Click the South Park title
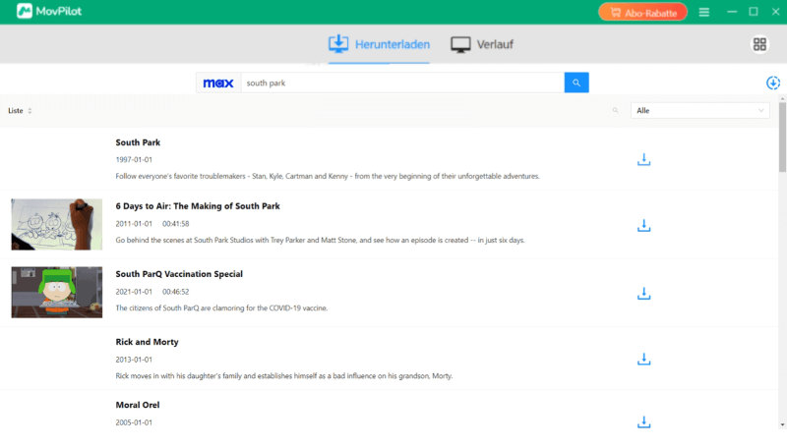Screen dimensions: 787x447 click(138, 142)
